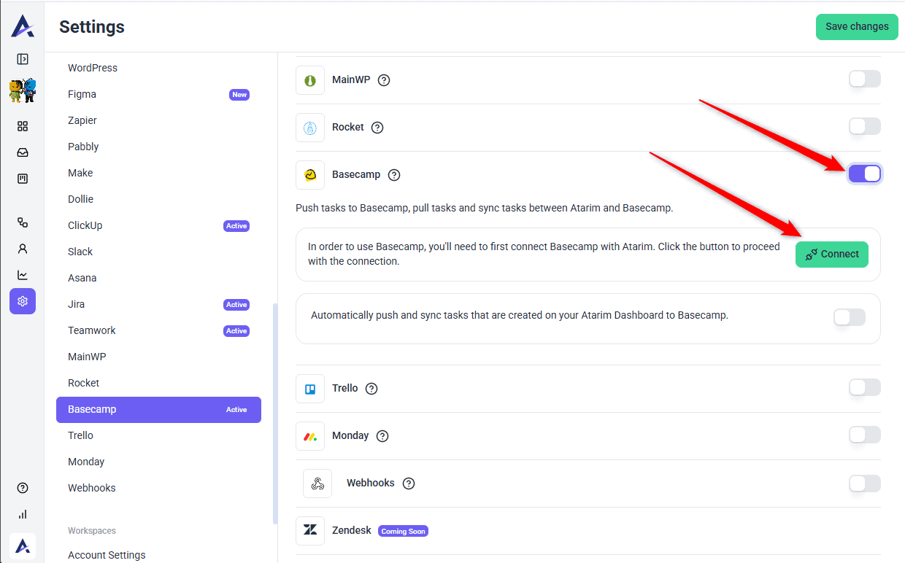Click the MainWP integration logo icon
This screenshot has width=905, height=563.
(x=310, y=80)
